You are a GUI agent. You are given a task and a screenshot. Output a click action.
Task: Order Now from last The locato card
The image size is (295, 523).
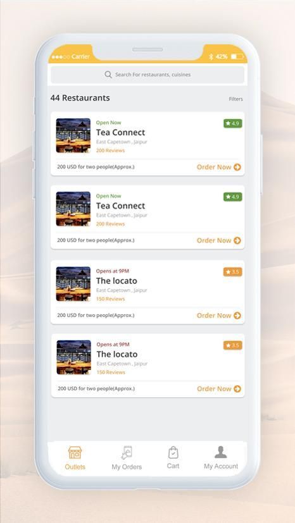[x=219, y=389]
